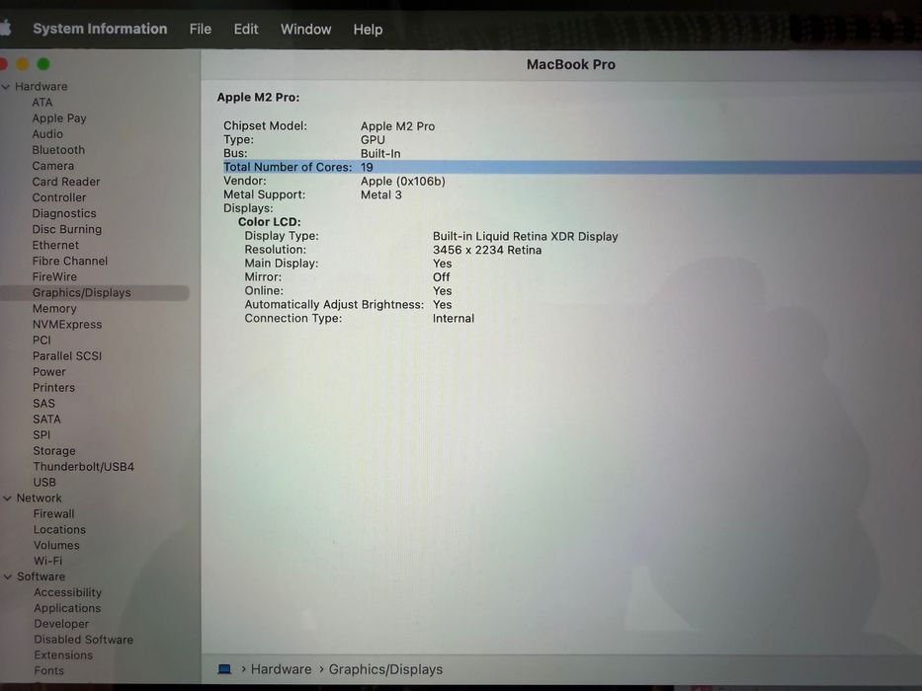Click the Apple M2 Pro heading
Screen dimensions: 922x691
click(258, 98)
